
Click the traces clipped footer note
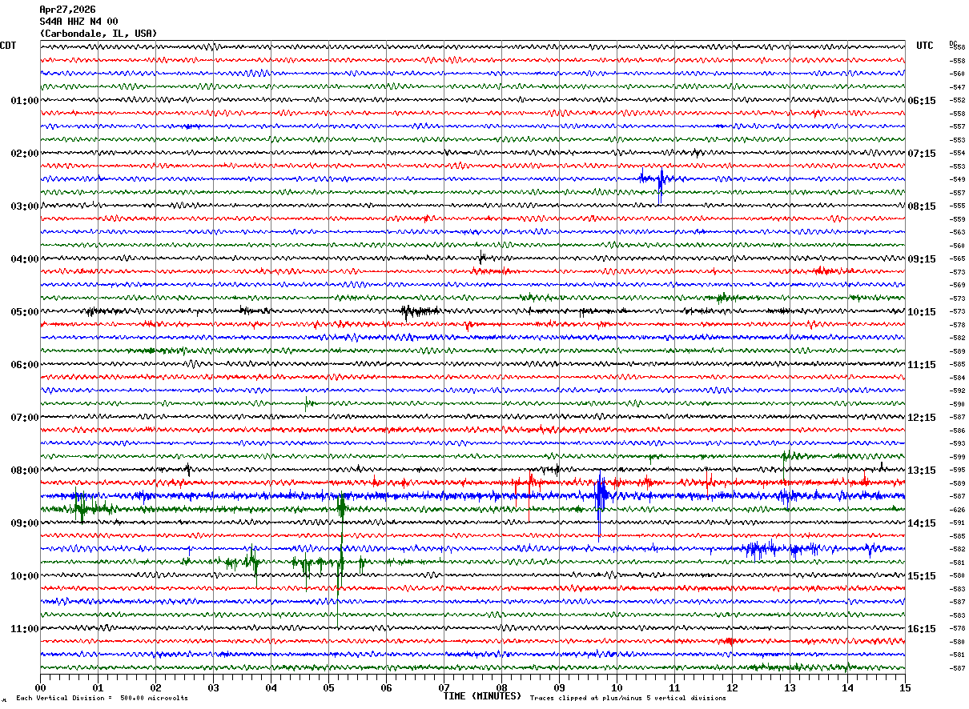pyautogui.click(x=628, y=699)
